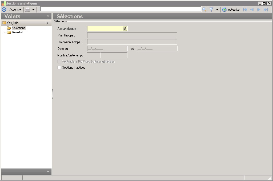This screenshot has width=273, height=181.
Task: Collapse the Onglets group
Action: [x=47, y=23]
